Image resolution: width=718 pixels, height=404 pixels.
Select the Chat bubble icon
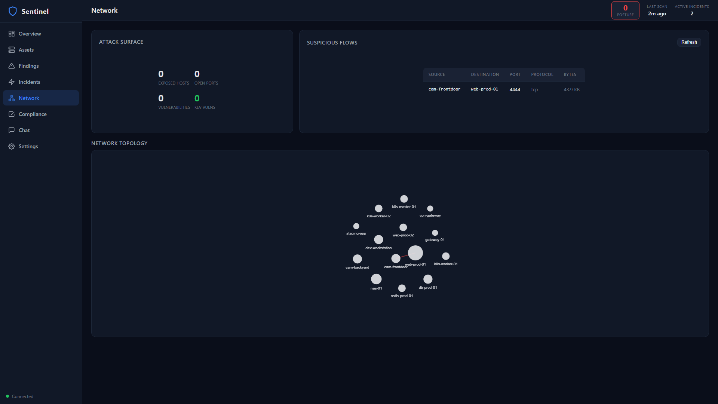(x=12, y=130)
